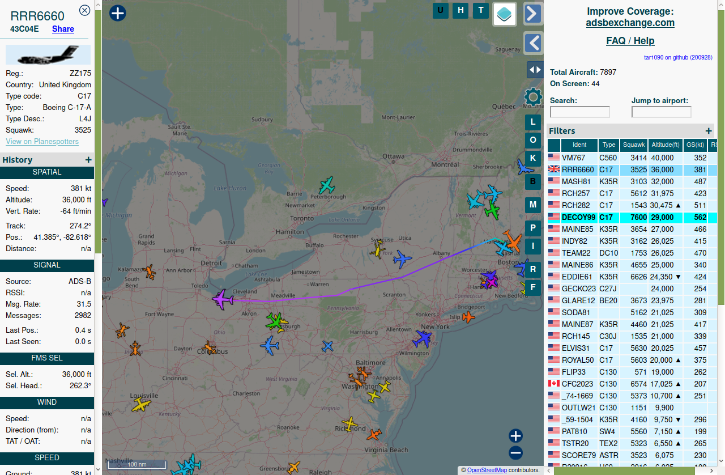The height and width of the screenshot is (475, 725).
Task: Focus the Search input field
Action: pyautogui.click(x=579, y=112)
